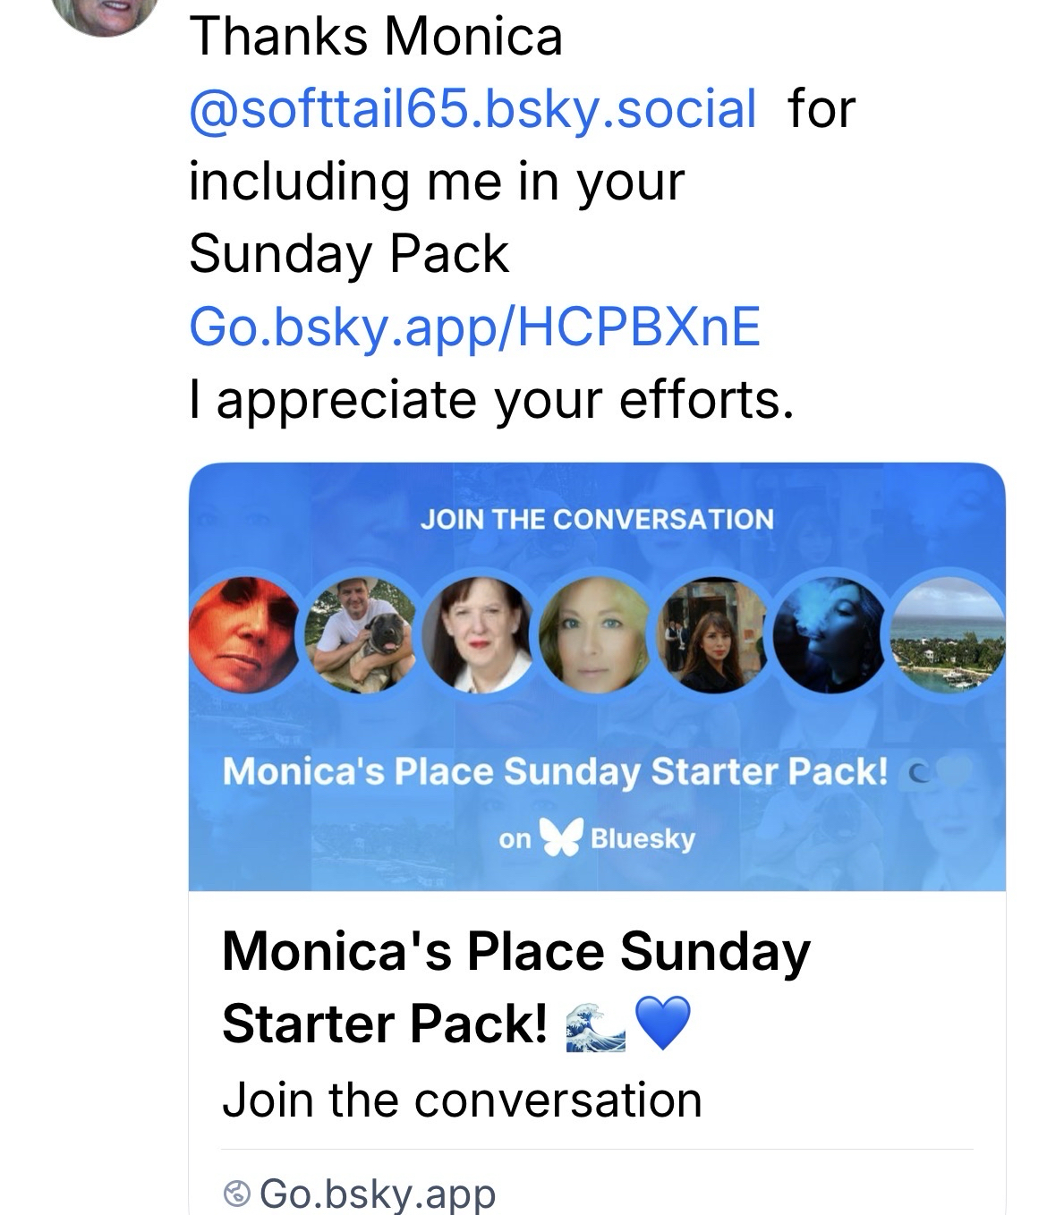Screen dimensions: 1047x1215
Task: Click the "Join the conversation" card description
Action: click(462, 1100)
